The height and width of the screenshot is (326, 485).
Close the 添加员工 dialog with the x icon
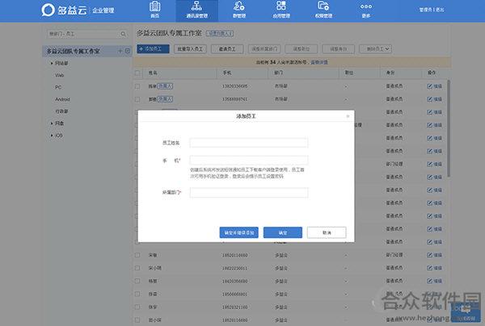coord(348,116)
